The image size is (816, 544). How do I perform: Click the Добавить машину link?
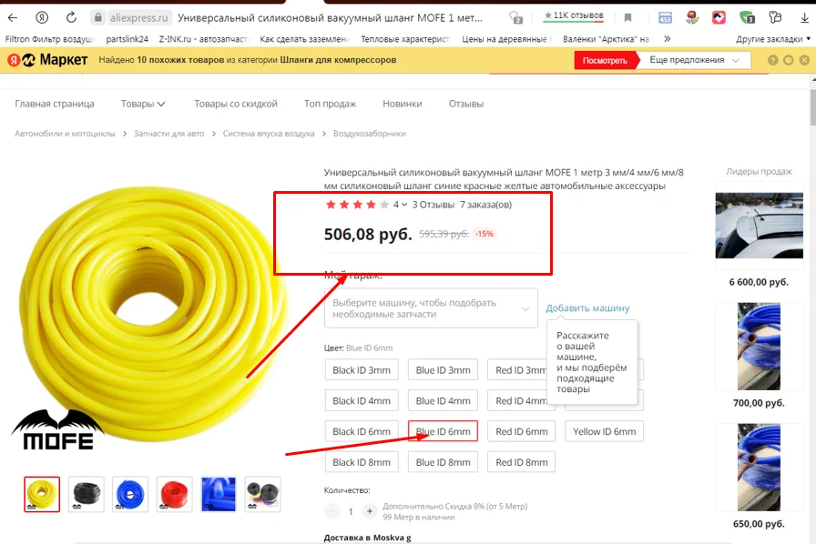coord(587,307)
